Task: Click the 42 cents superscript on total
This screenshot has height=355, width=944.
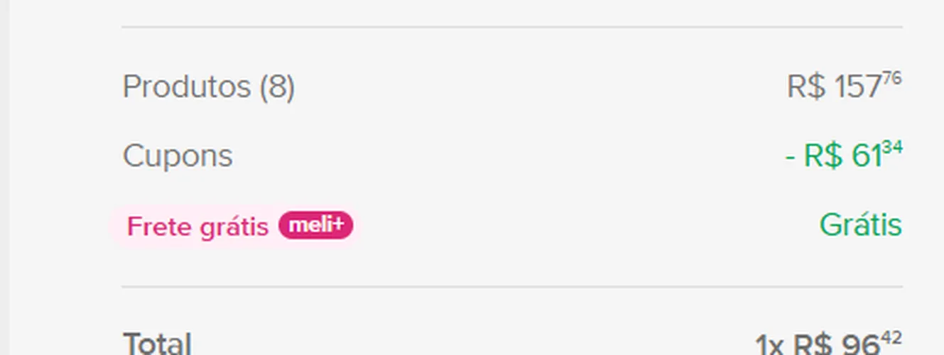Action: tap(892, 337)
